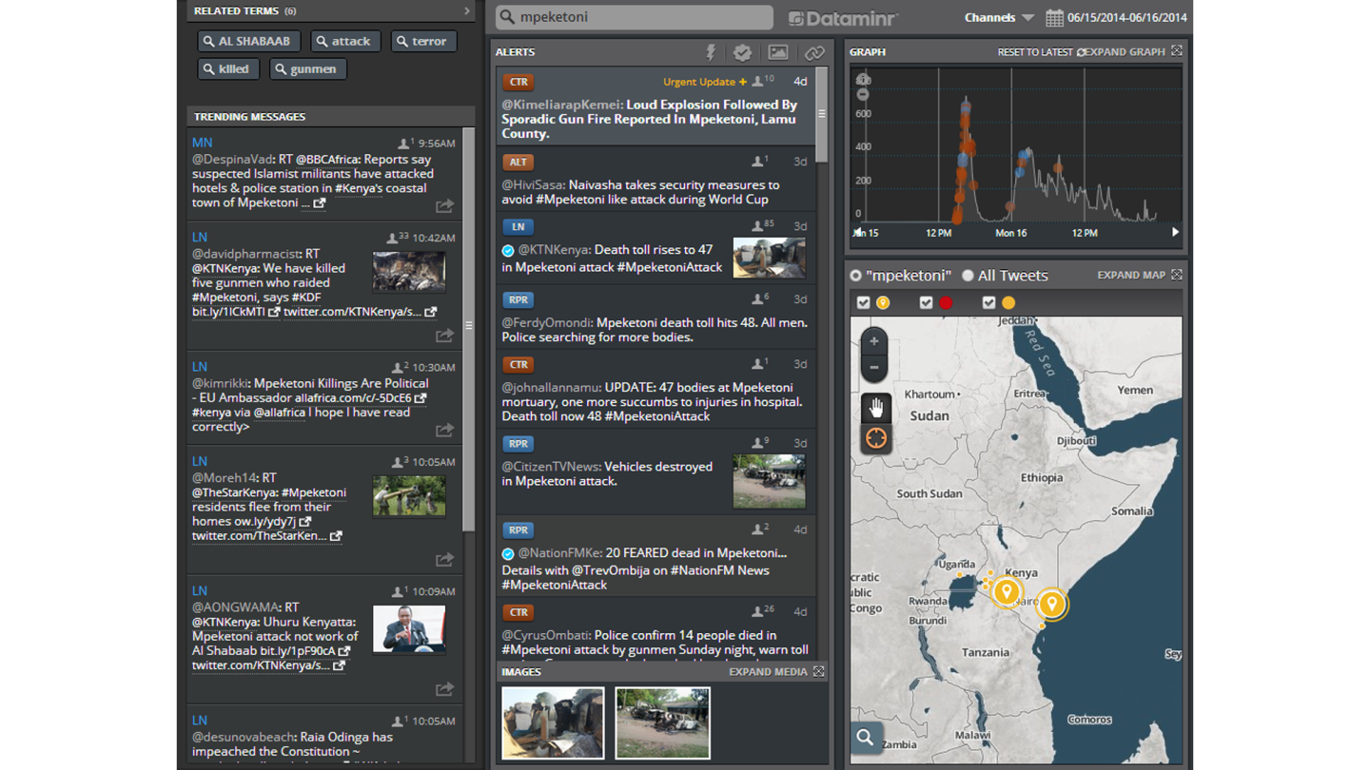Click the yellow map pin on Kenyan coast
The height and width of the screenshot is (770, 1370).
tap(1051, 604)
